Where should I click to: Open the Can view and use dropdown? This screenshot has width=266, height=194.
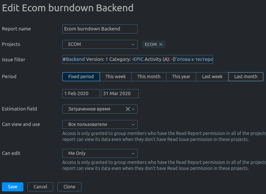click(x=100, y=124)
